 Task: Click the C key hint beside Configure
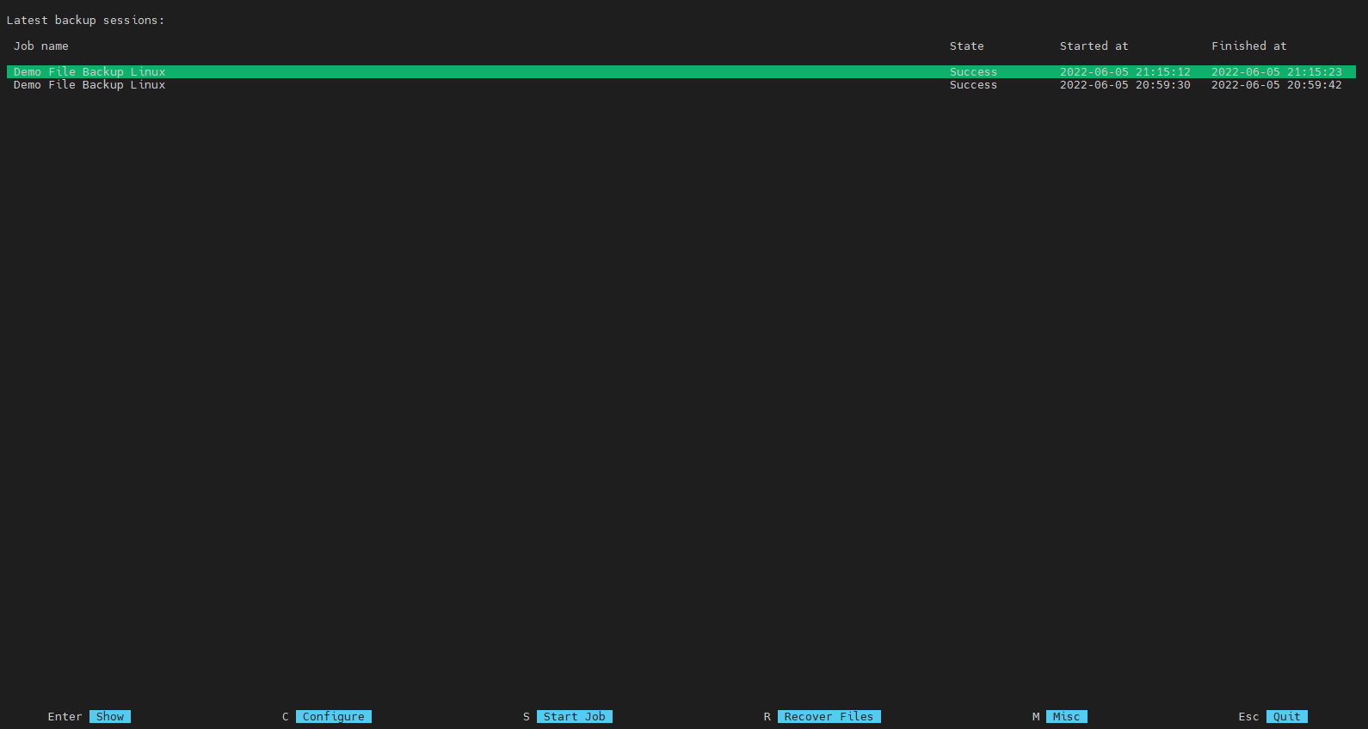[x=286, y=717]
